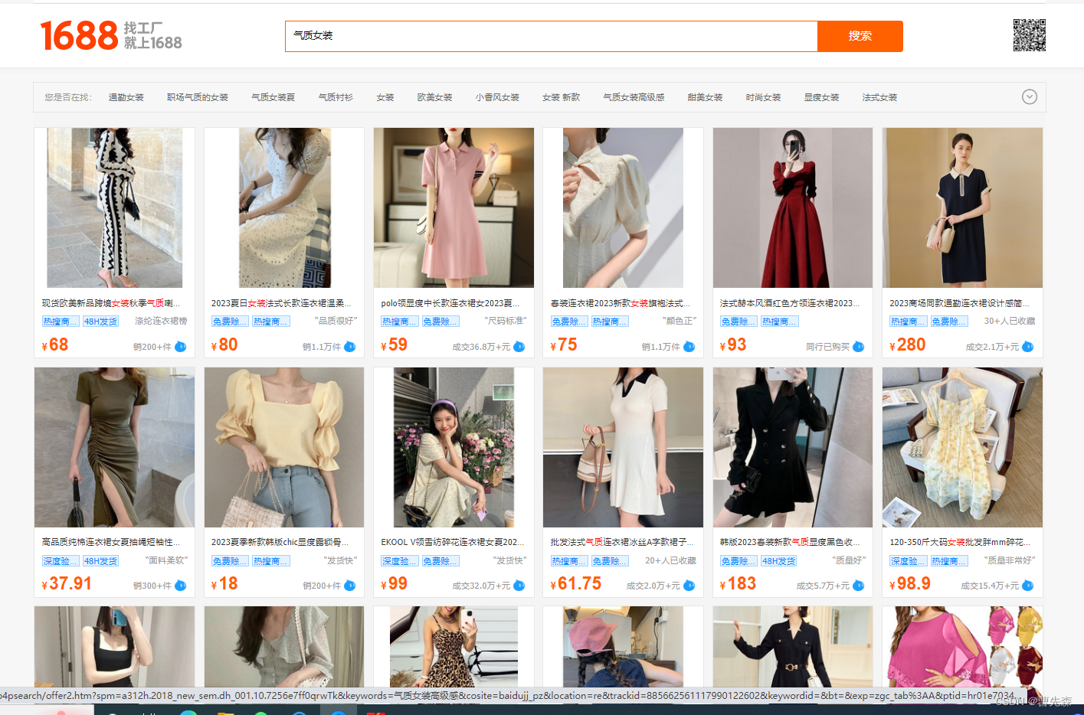The image size is (1084, 715).
Task: Click the orange 搜索 search button
Action: point(860,36)
